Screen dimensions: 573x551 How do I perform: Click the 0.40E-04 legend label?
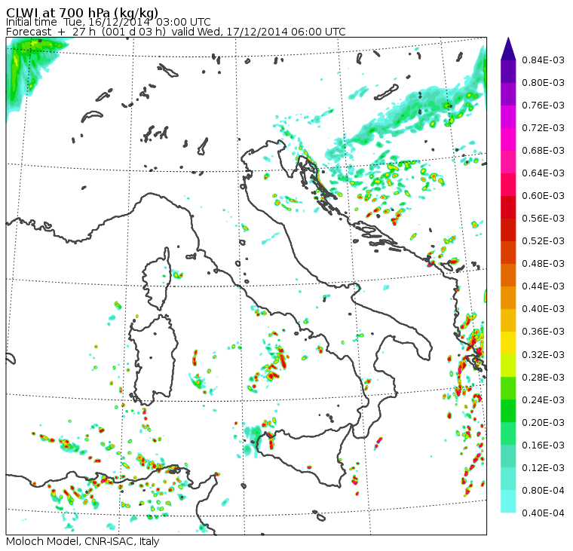point(543,513)
